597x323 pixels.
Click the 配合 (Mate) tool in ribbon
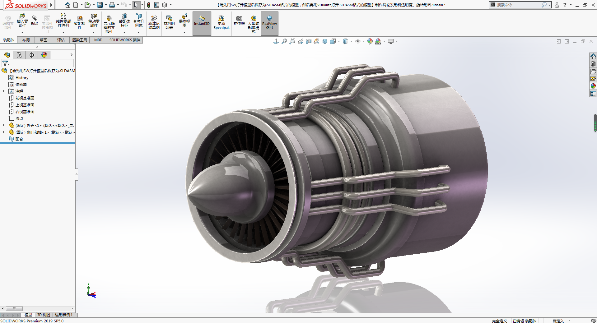pyautogui.click(x=35, y=21)
